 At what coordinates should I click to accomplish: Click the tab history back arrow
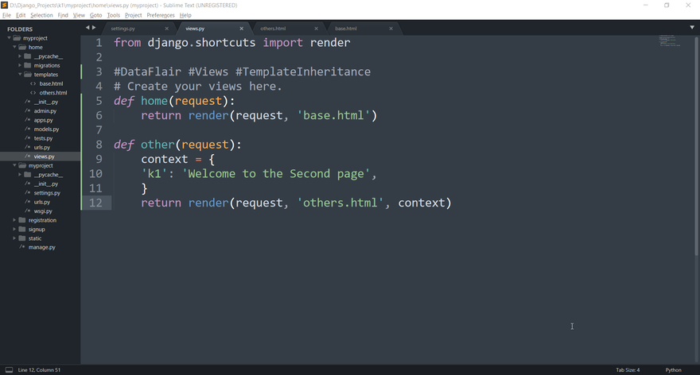coord(87,28)
